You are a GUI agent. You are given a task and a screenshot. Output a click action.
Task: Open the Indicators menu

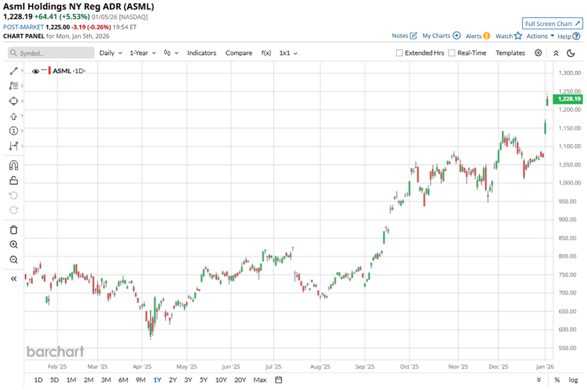tap(202, 53)
